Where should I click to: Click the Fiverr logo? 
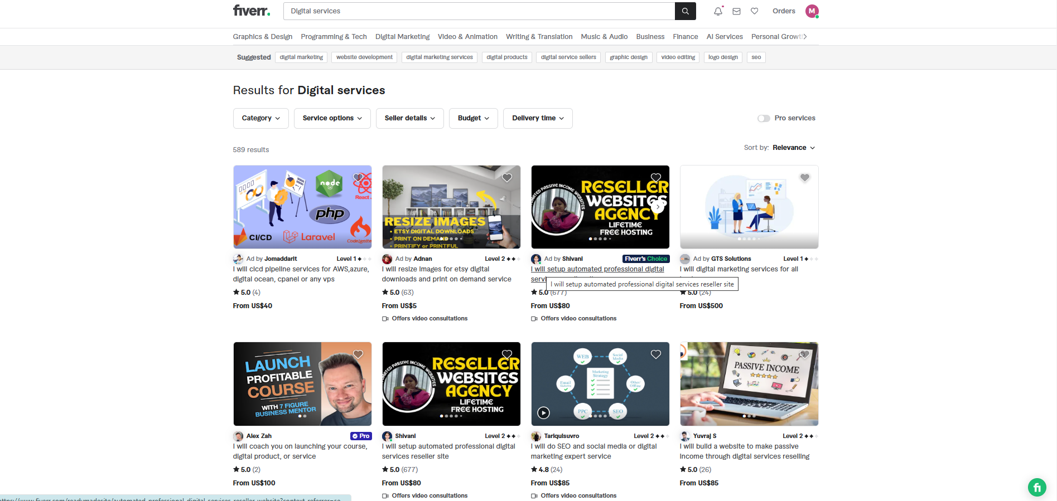pos(252,11)
